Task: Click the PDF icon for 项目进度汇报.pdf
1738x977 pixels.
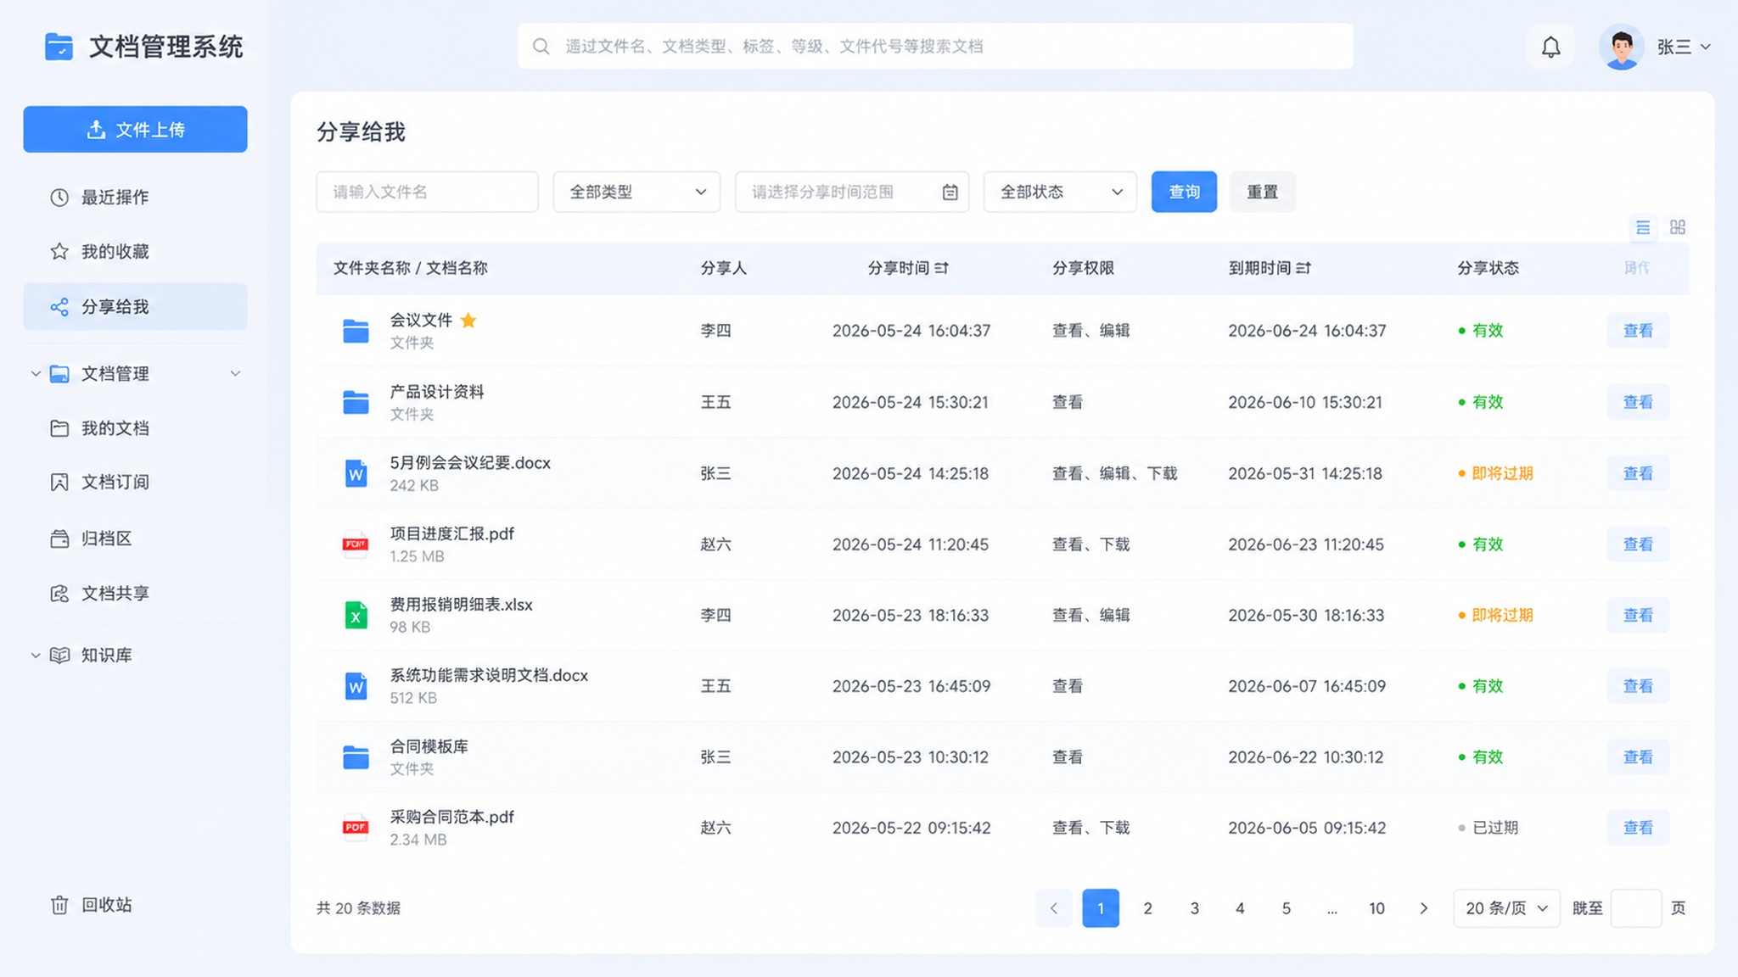Action: pyautogui.click(x=356, y=544)
